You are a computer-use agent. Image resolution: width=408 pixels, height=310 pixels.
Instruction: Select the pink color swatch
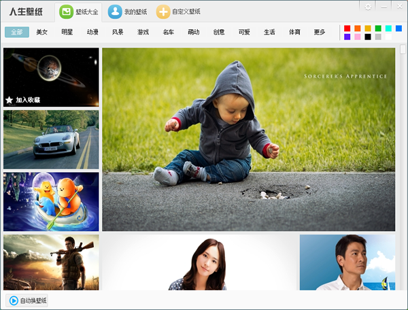pyautogui.click(x=358, y=37)
